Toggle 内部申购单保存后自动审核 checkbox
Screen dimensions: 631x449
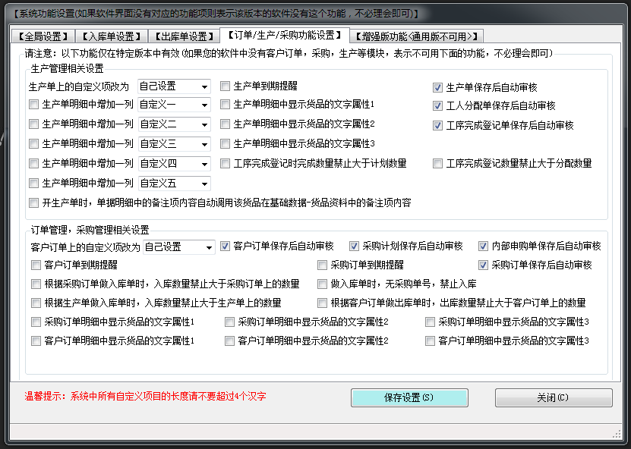coord(484,246)
